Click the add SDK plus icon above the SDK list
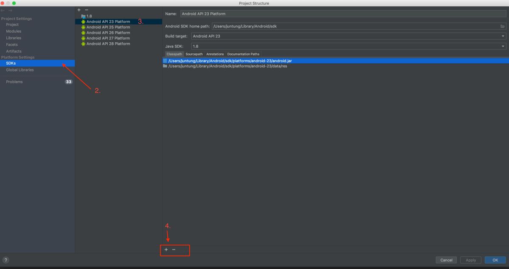509x269 pixels. click(79, 10)
